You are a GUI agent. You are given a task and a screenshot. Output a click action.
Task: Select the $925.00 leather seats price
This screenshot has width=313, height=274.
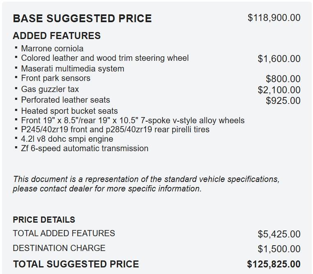click(x=283, y=101)
